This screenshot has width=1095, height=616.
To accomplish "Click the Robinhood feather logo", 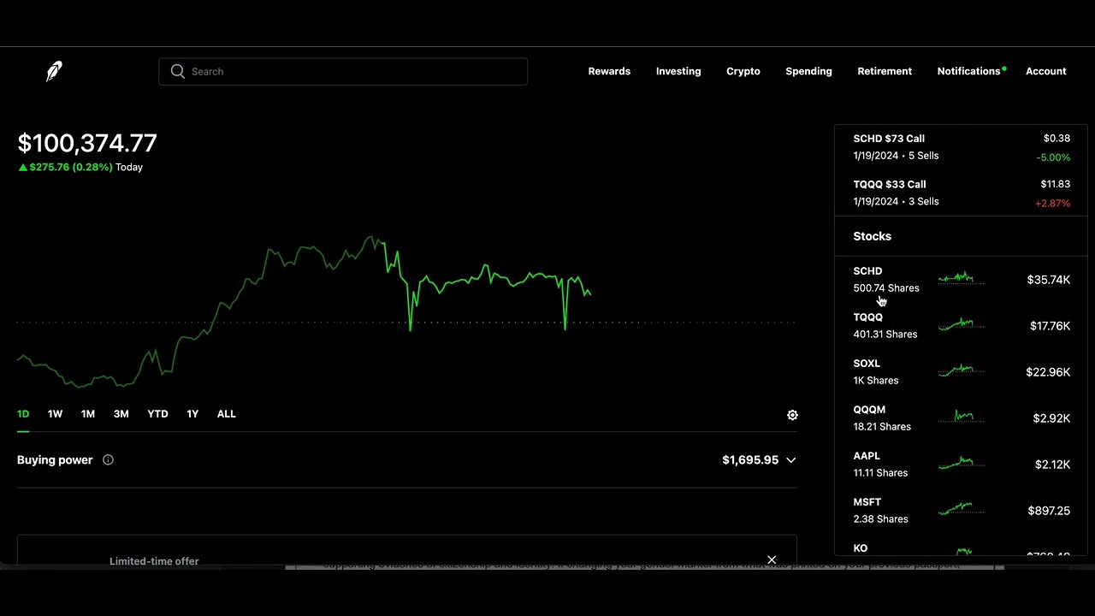I will click(54, 71).
